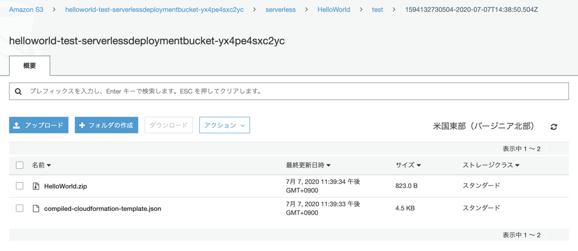Click the ダウンロード button
Screen dimensions: 578x251
click(169, 125)
